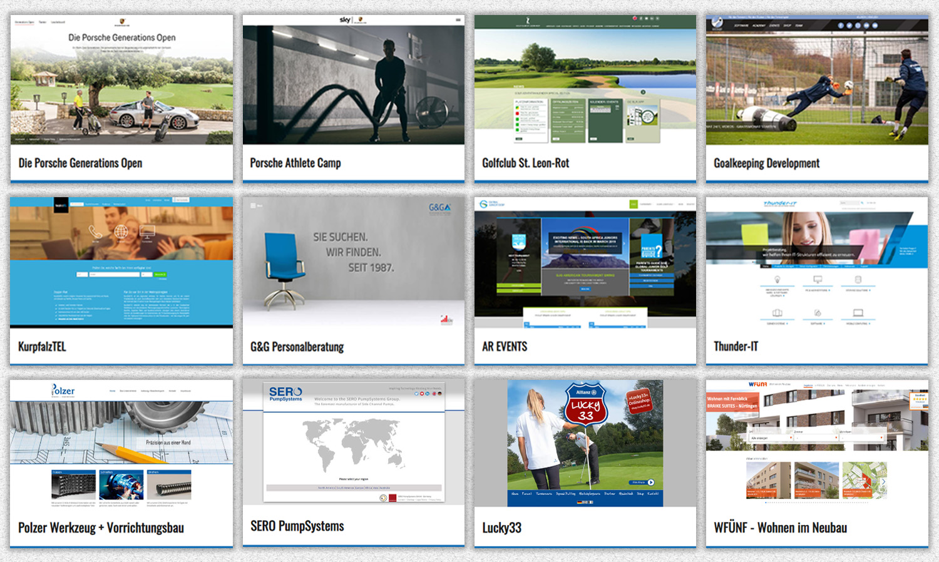
Task: Click the G&G Personalberatung chair image
Action: point(354,262)
